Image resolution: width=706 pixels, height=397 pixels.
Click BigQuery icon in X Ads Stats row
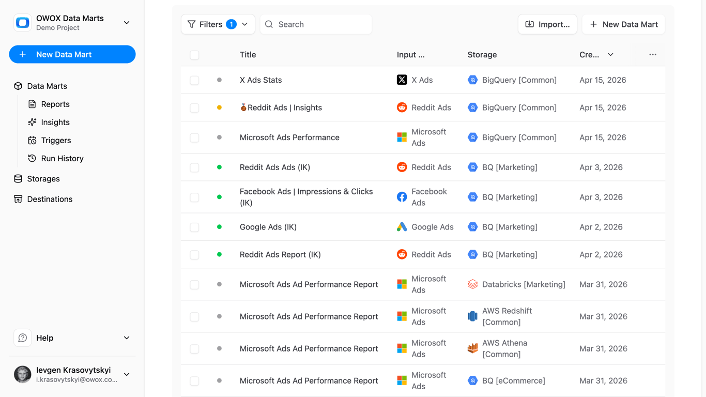pyautogui.click(x=472, y=80)
